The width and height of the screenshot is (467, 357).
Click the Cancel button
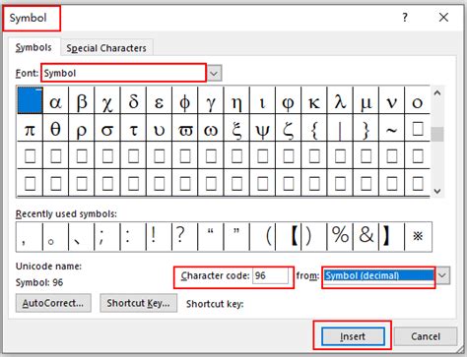[426, 336]
